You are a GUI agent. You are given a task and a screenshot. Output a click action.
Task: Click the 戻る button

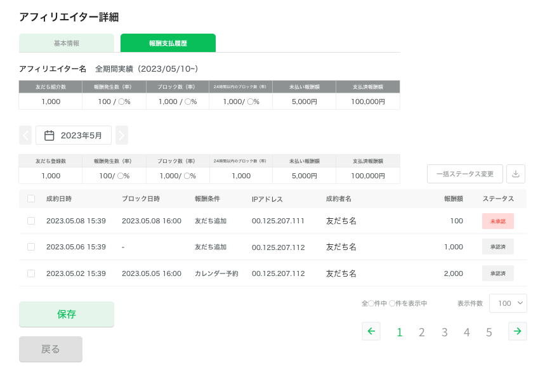(51, 349)
